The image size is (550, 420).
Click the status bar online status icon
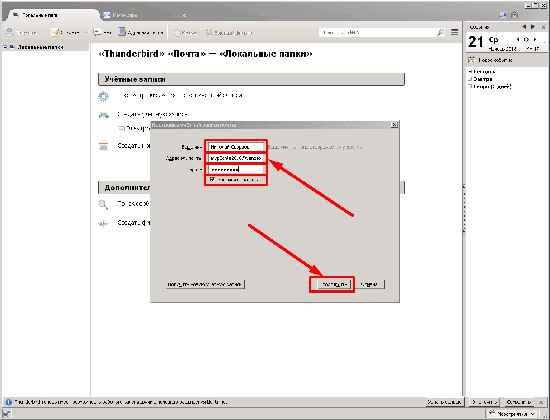pyautogui.click(x=6, y=414)
